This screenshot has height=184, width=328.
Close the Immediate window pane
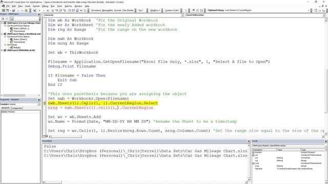coord(249,141)
